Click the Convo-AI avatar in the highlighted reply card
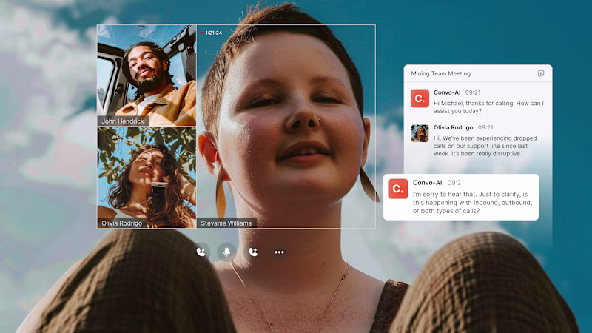This screenshot has height=333, width=592. [398, 189]
